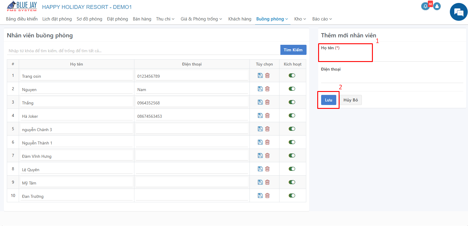Screen dimensions: 468x226
Task: Open the user account icon
Action: [437, 6]
